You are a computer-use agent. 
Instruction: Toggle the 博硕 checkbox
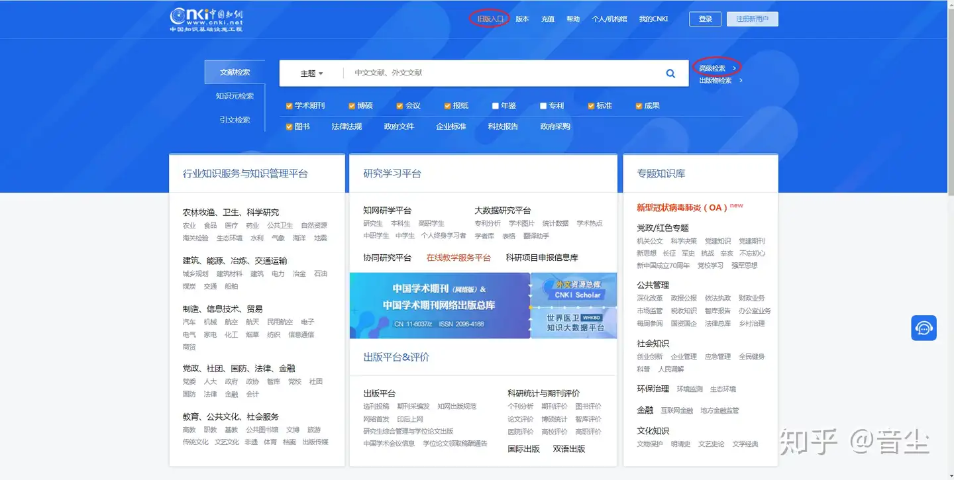[x=352, y=106]
